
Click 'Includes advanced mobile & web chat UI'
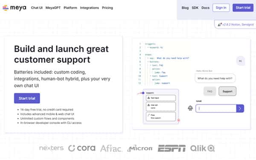(47, 114)
